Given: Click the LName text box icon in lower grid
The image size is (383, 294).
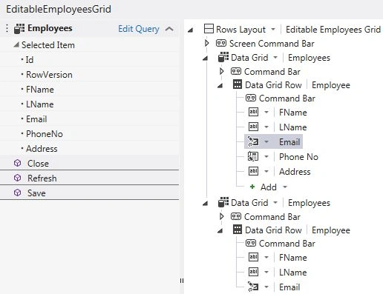Looking at the screenshot, I should point(253,272).
